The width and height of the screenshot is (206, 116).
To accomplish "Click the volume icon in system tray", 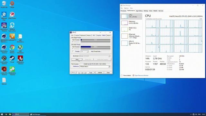I will coord(196,114).
